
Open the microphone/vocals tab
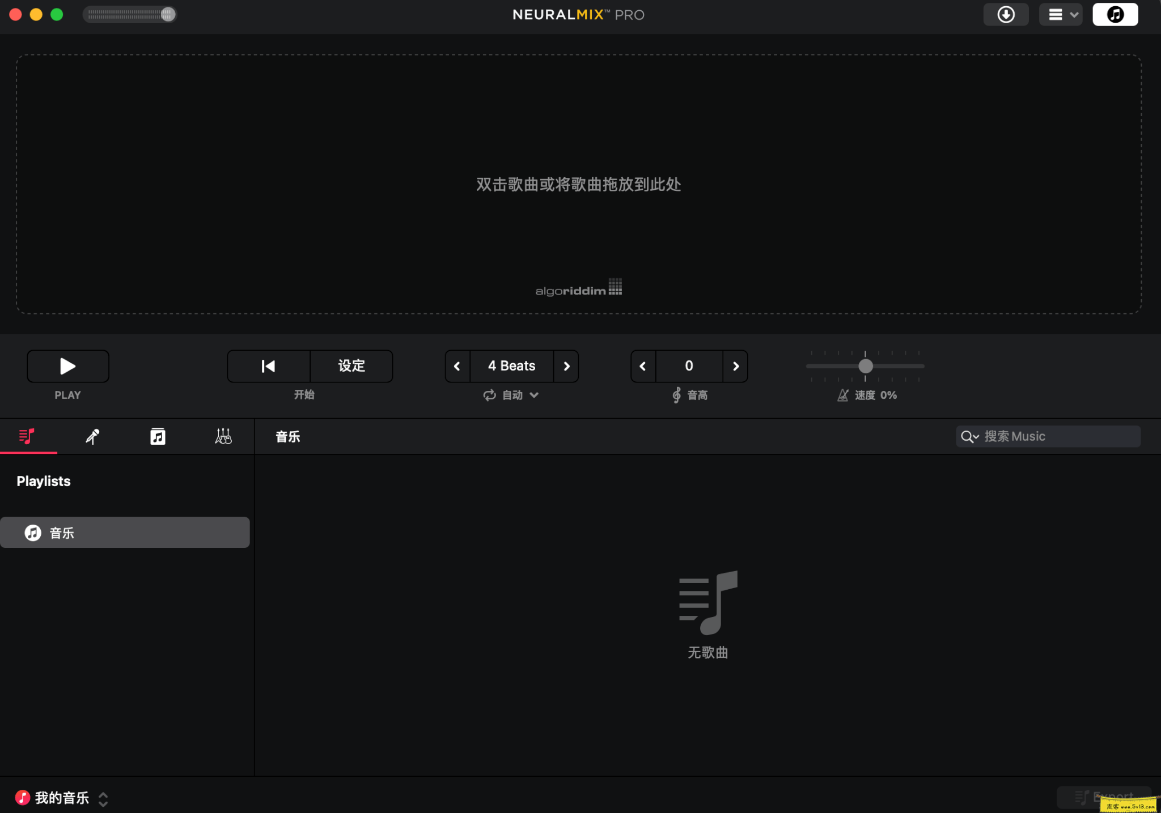coord(92,436)
